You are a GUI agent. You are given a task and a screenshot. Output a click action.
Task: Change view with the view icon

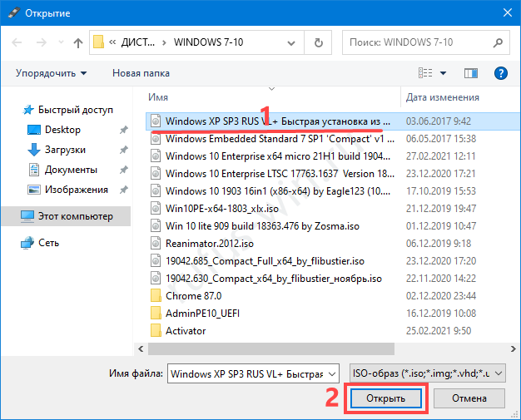point(425,73)
